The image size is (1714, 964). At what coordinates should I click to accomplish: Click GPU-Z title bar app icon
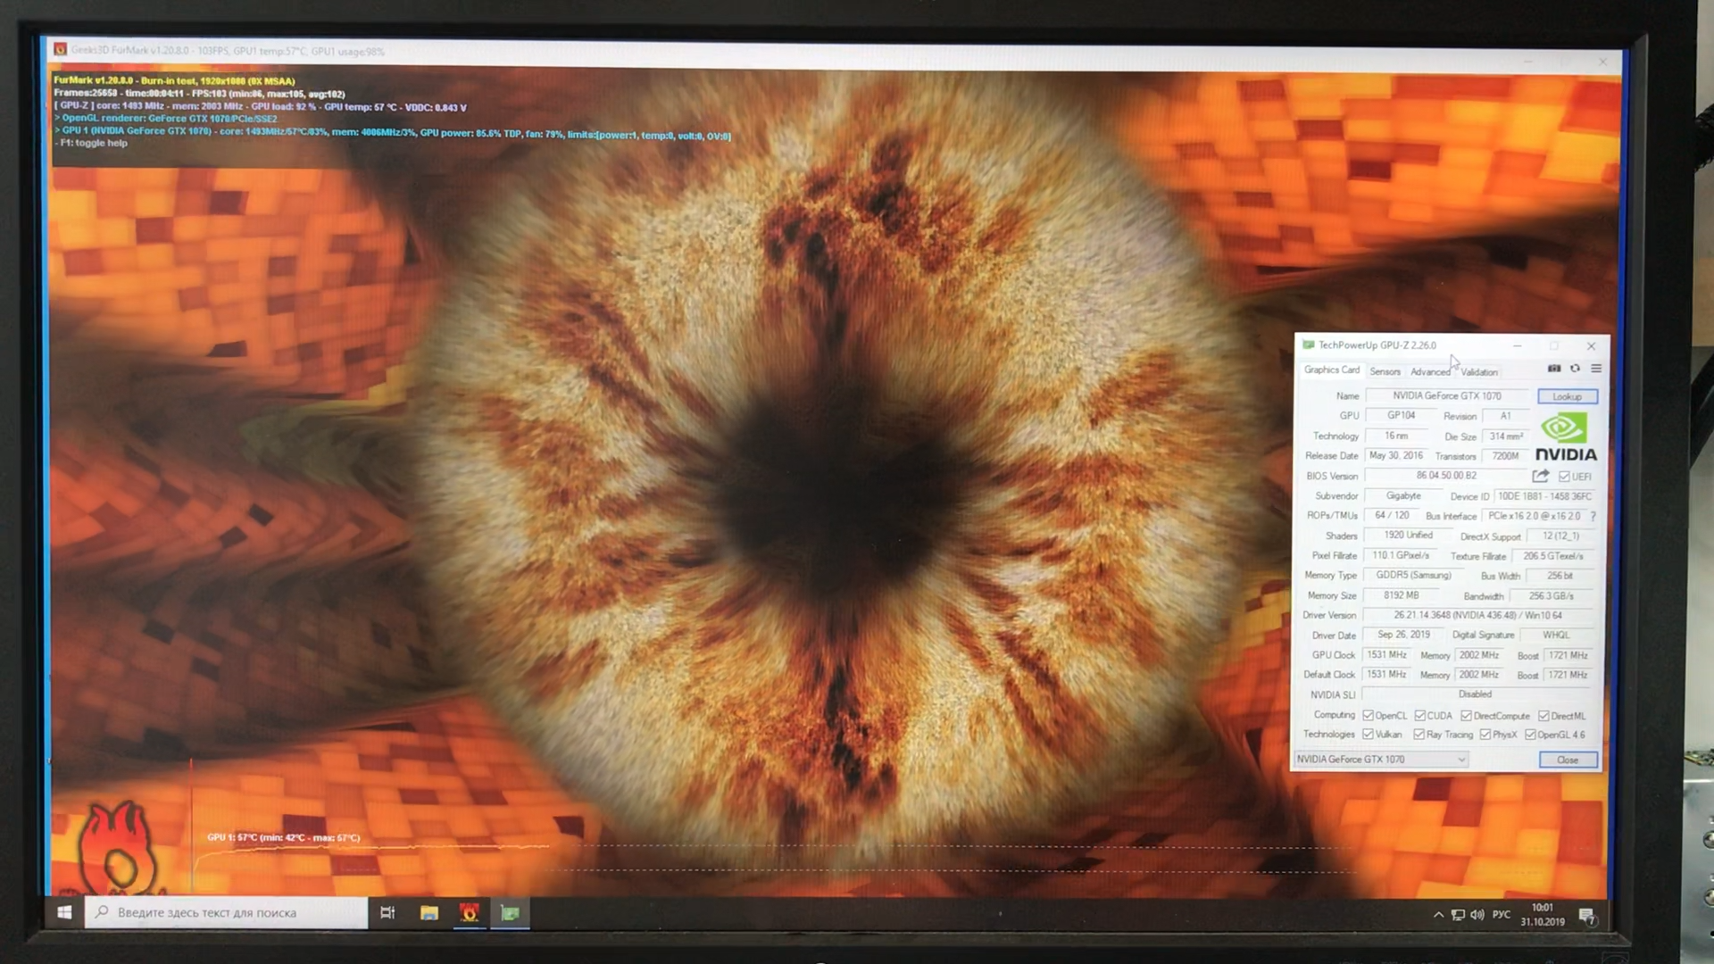click(x=1309, y=345)
